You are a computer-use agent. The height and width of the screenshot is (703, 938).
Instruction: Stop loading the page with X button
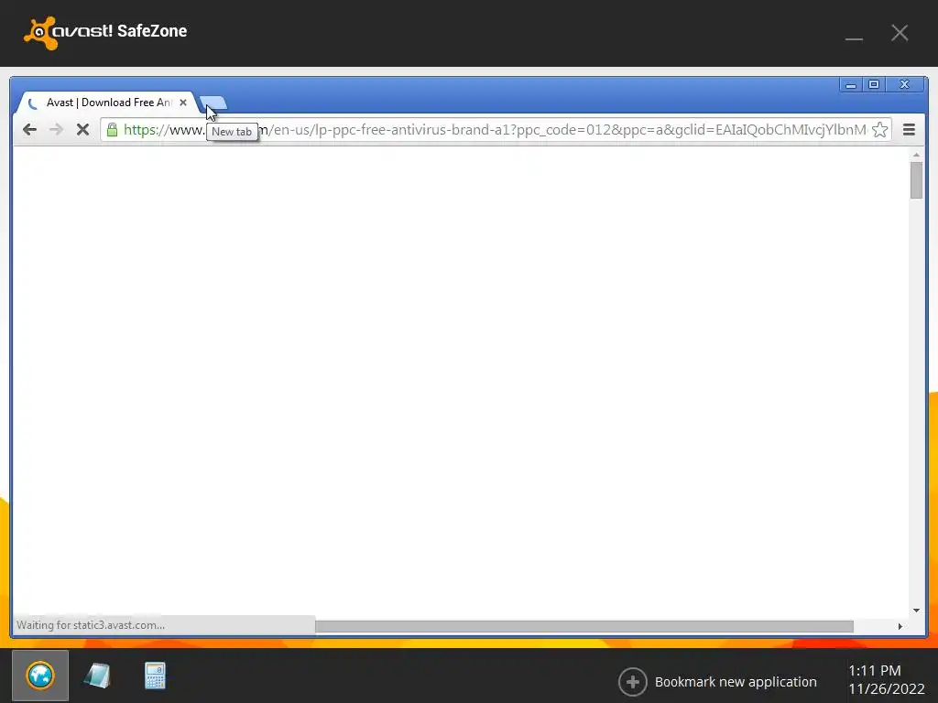[x=82, y=130]
